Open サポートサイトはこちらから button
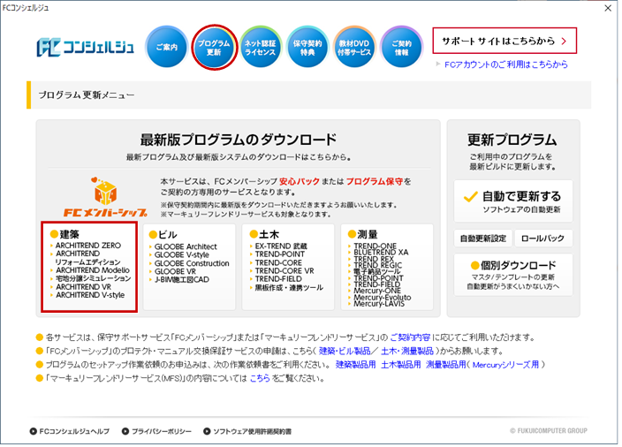The image size is (622, 447). pyautogui.click(x=504, y=41)
